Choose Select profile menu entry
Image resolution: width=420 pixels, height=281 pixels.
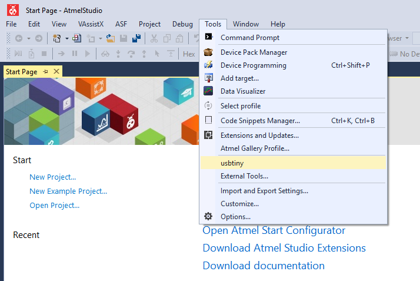click(293, 106)
